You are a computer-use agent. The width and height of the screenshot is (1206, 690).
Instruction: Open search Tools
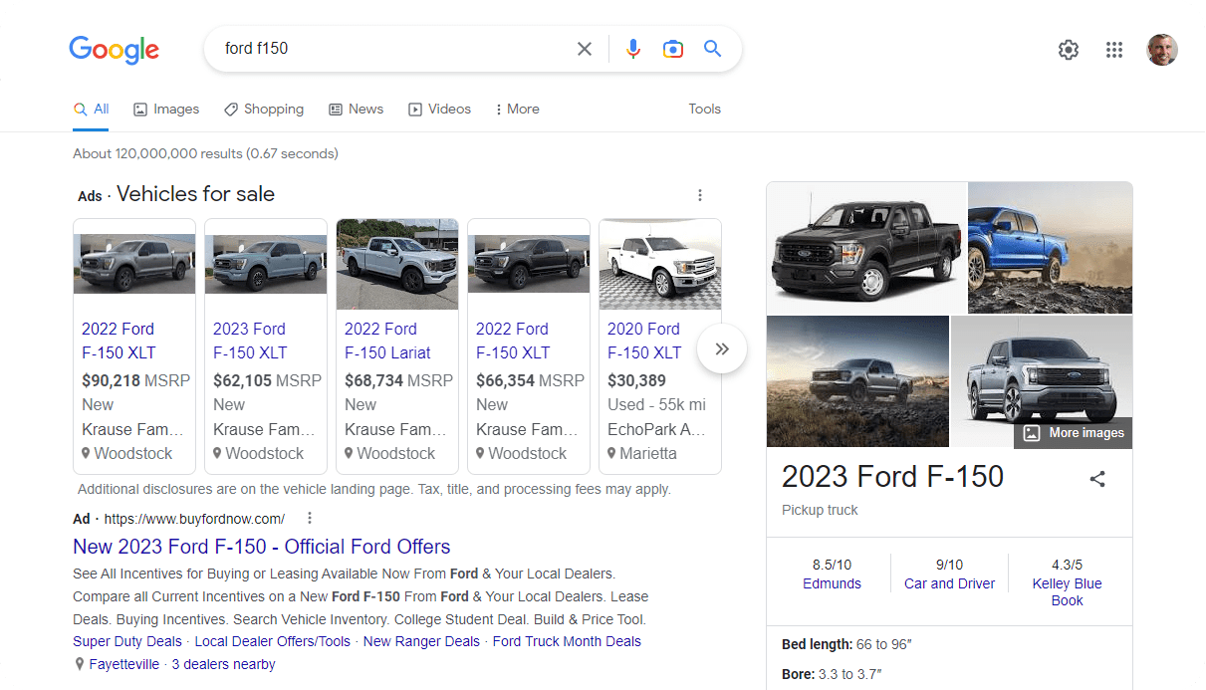(x=704, y=109)
